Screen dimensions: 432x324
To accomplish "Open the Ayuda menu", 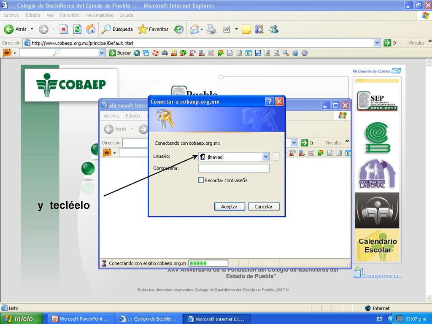I will pos(127,16).
